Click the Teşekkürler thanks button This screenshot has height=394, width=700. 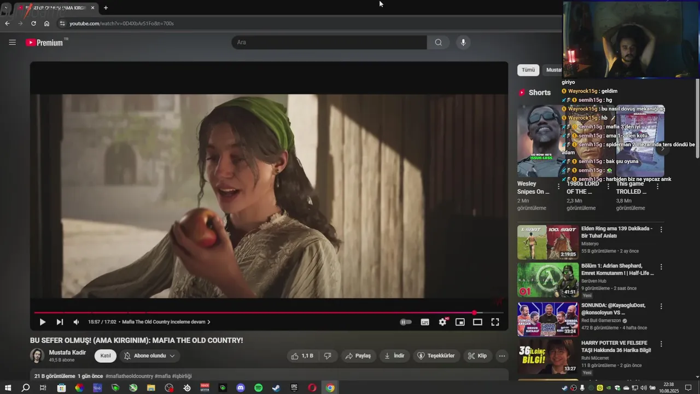[x=436, y=356]
